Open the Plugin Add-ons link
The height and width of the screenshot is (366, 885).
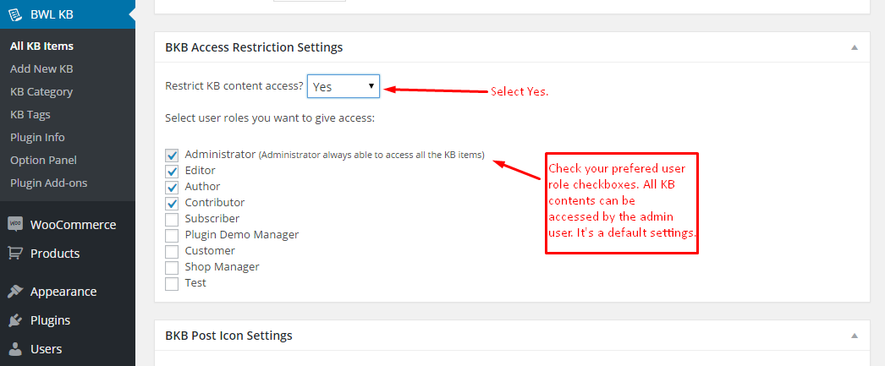click(48, 183)
